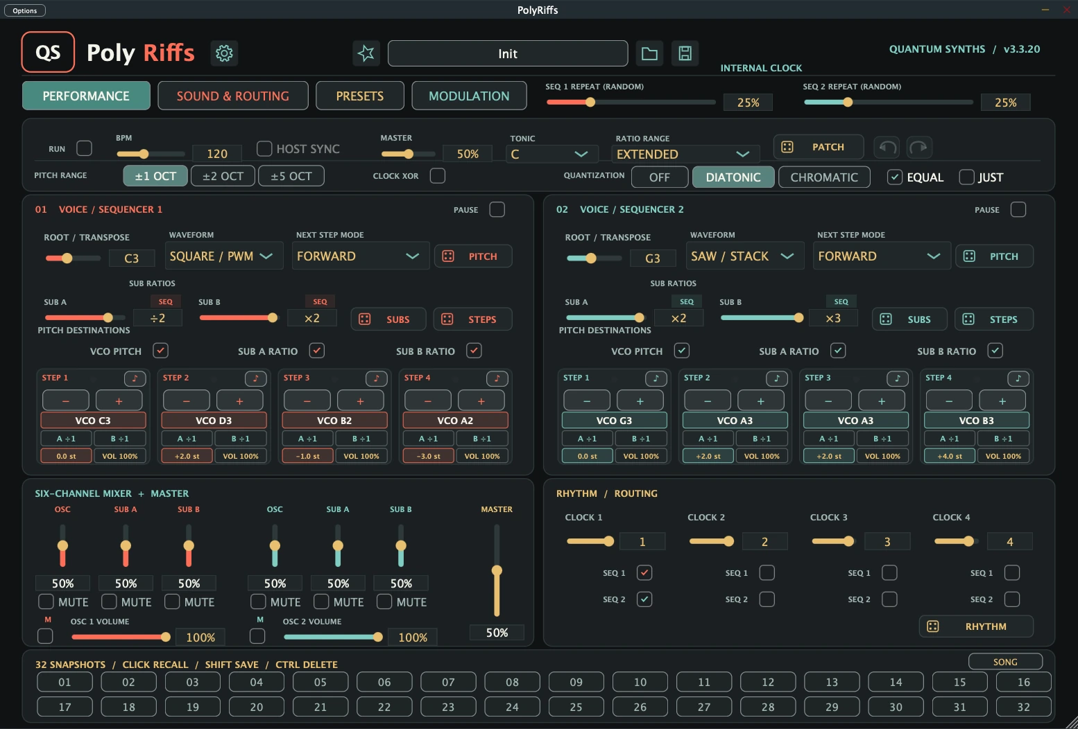Enable HOST SYNC checkbox
Image resolution: width=1078 pixels, height=729 pixels.
264,148
